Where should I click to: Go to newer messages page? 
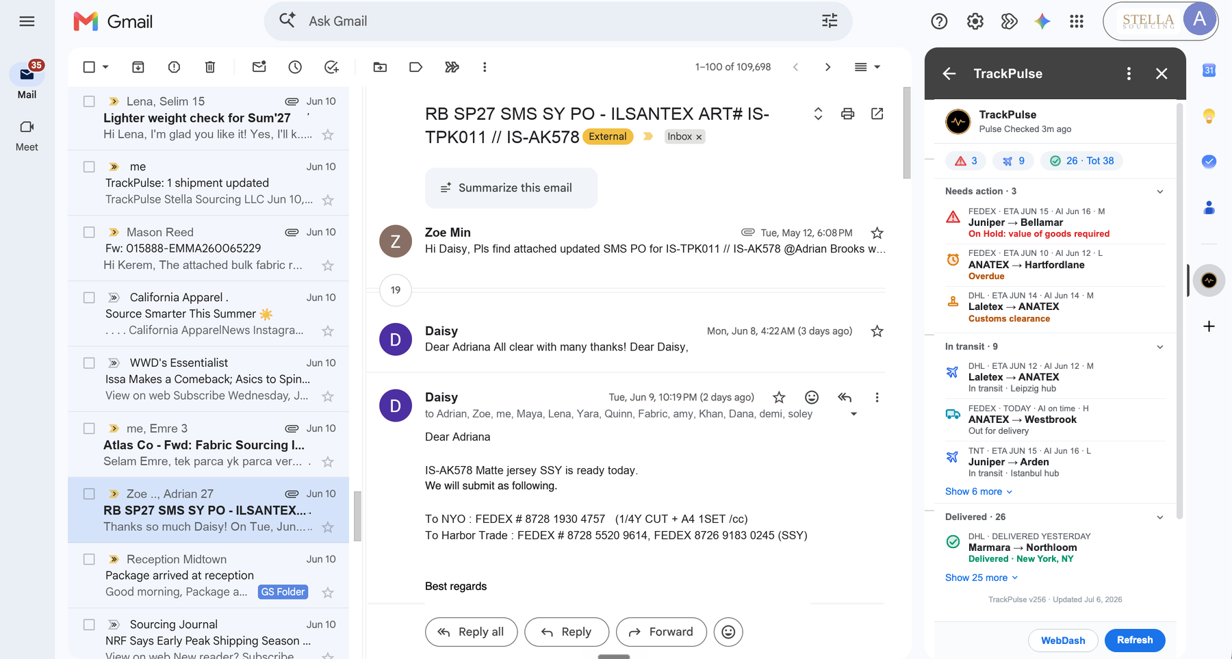pyautogui.click(x=795, y=67)
